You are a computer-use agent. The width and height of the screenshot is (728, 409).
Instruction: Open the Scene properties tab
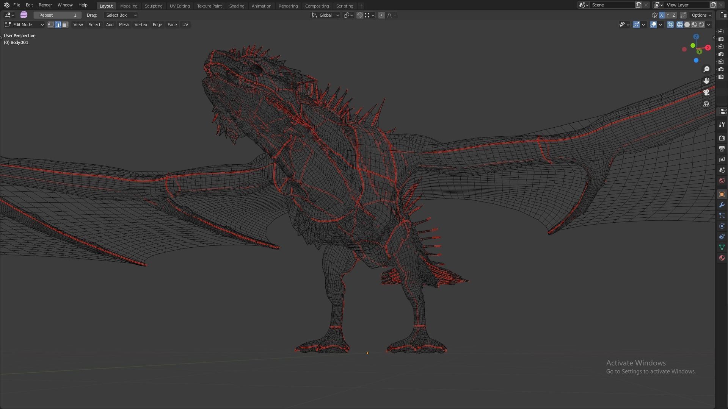click(x=722, y=170)
